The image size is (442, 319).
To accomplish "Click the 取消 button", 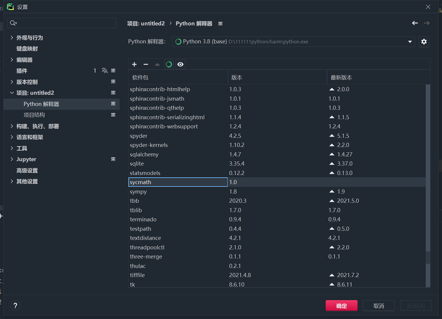I will click(379, 306).
